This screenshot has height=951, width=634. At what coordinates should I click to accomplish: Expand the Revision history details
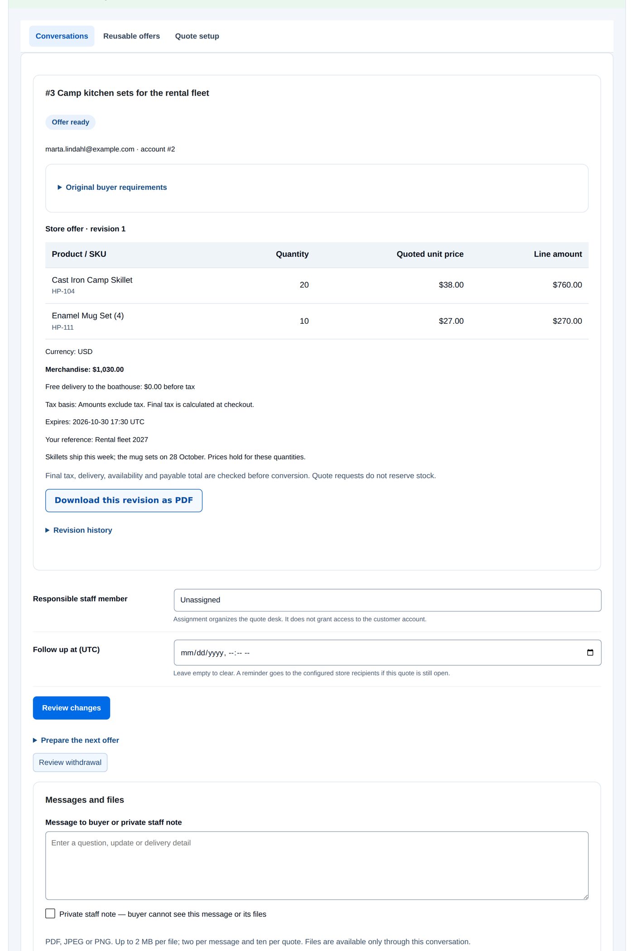(x=83, y=530)
